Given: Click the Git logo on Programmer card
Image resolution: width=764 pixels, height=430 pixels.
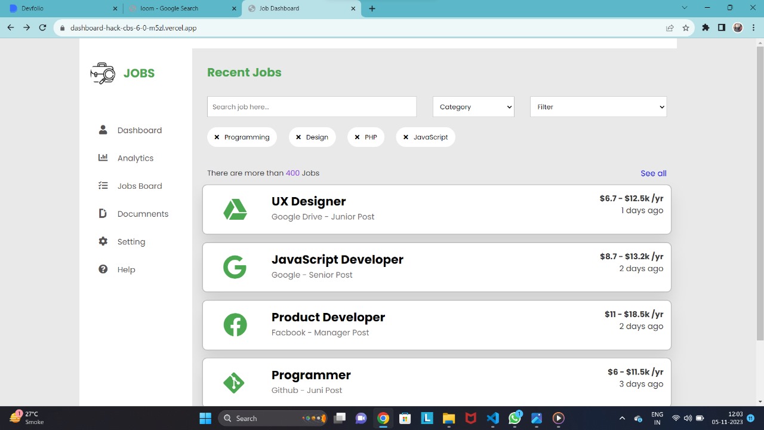Looking at the screenshot, I should pyautogui.click(x=234, y=383).
